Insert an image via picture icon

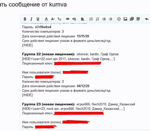125,19
